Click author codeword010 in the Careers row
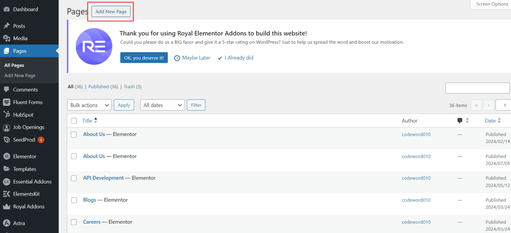This screenshot has width=511, height=233. click(x=416, y=222)
